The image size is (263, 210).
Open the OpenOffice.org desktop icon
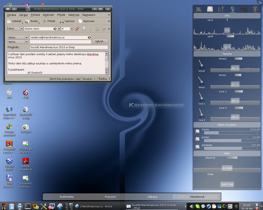[26, 109]
